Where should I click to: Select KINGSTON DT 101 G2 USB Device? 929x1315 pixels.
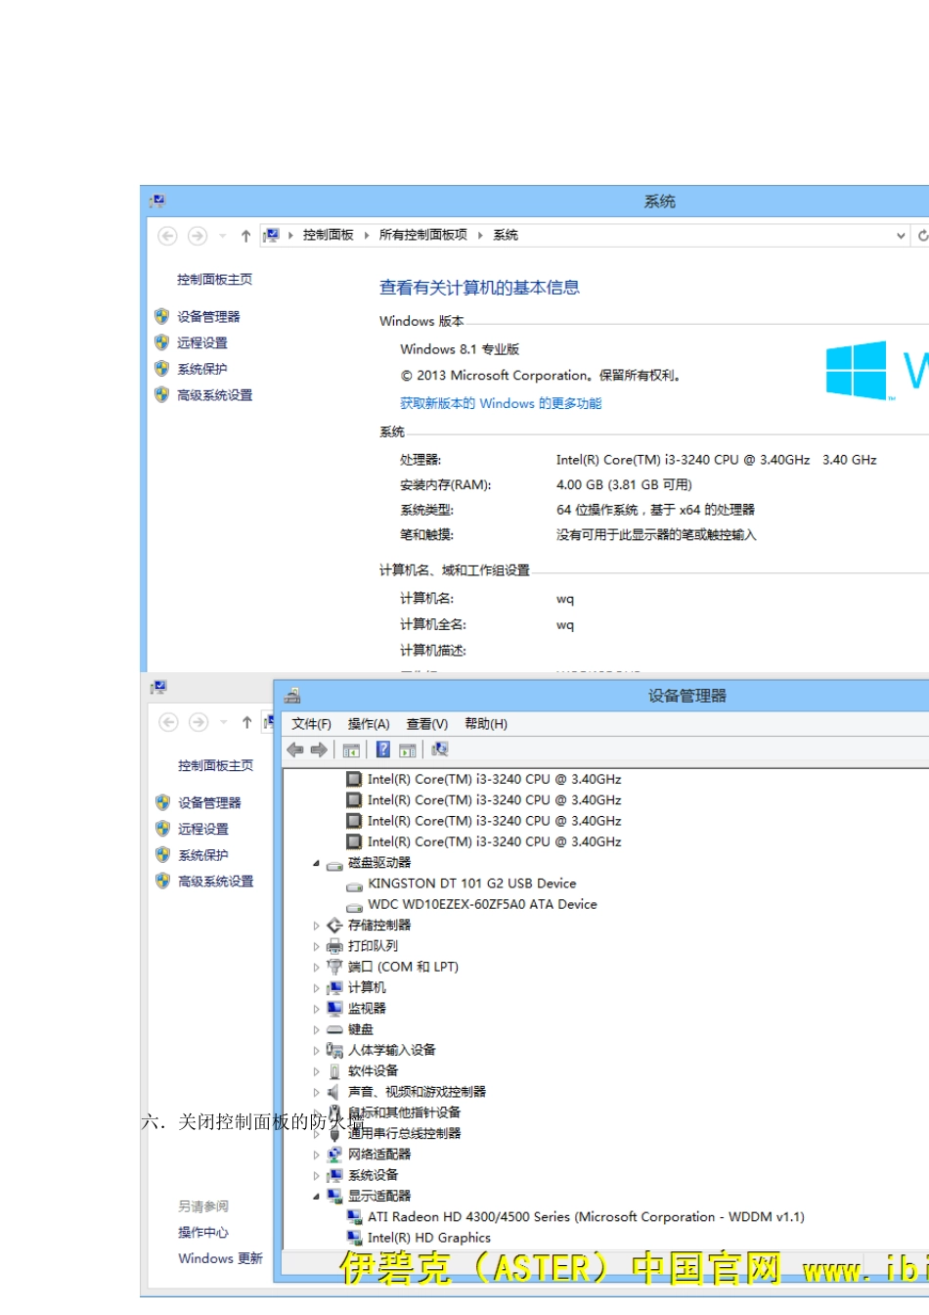coord(472,884)
